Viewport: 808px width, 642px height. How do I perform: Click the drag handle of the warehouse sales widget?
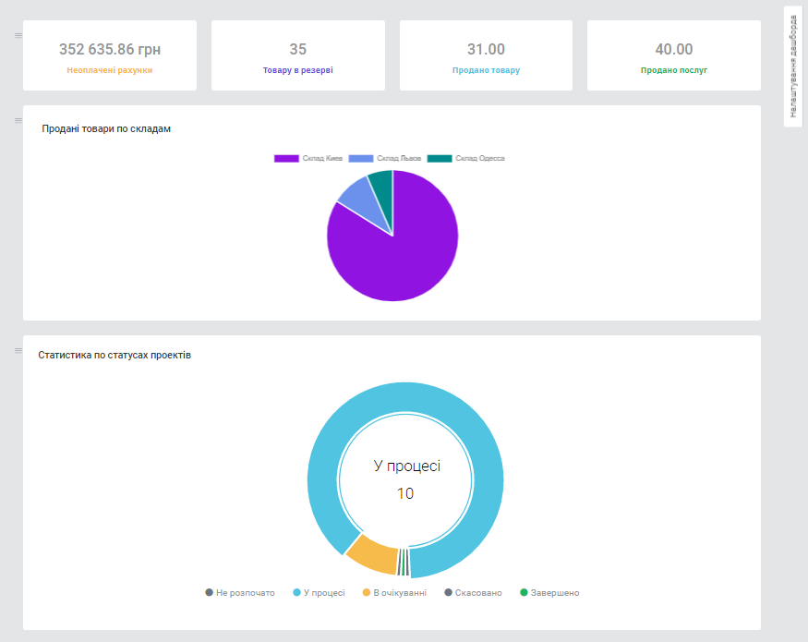[18, 119]
